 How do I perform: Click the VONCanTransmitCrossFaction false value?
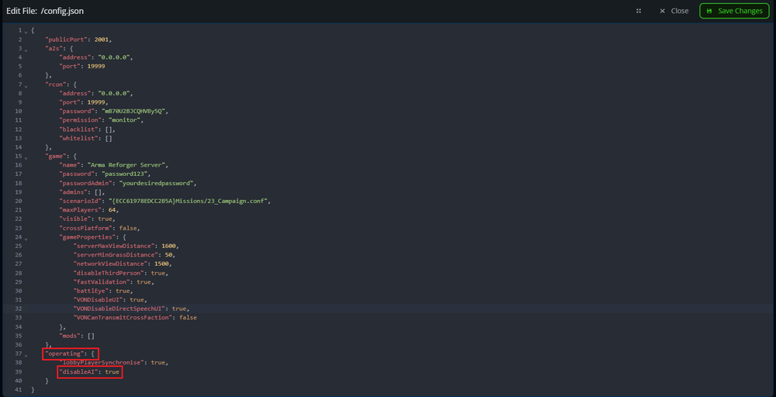[x=188, y=317]
